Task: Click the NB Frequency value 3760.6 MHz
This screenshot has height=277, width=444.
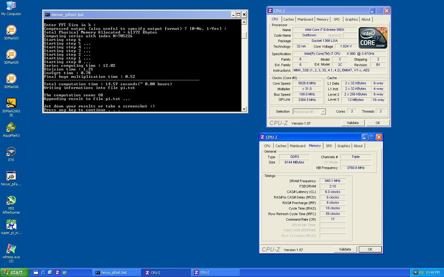Action: pyautogui.click(x=356, y=168)
